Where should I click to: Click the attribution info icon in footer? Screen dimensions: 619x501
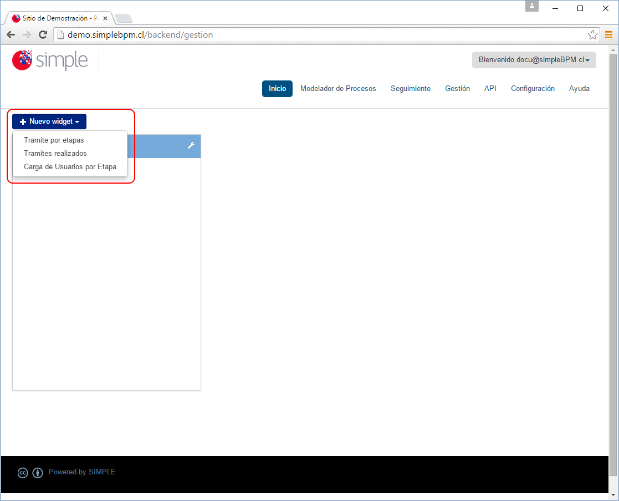pyautogui.click(x=38, y=473)
